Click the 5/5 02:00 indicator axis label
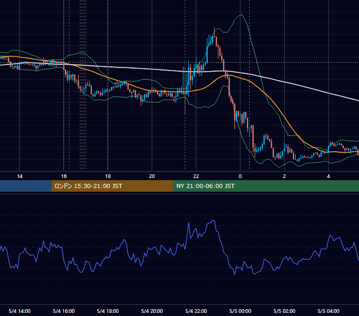 click(x=285, y=311)
